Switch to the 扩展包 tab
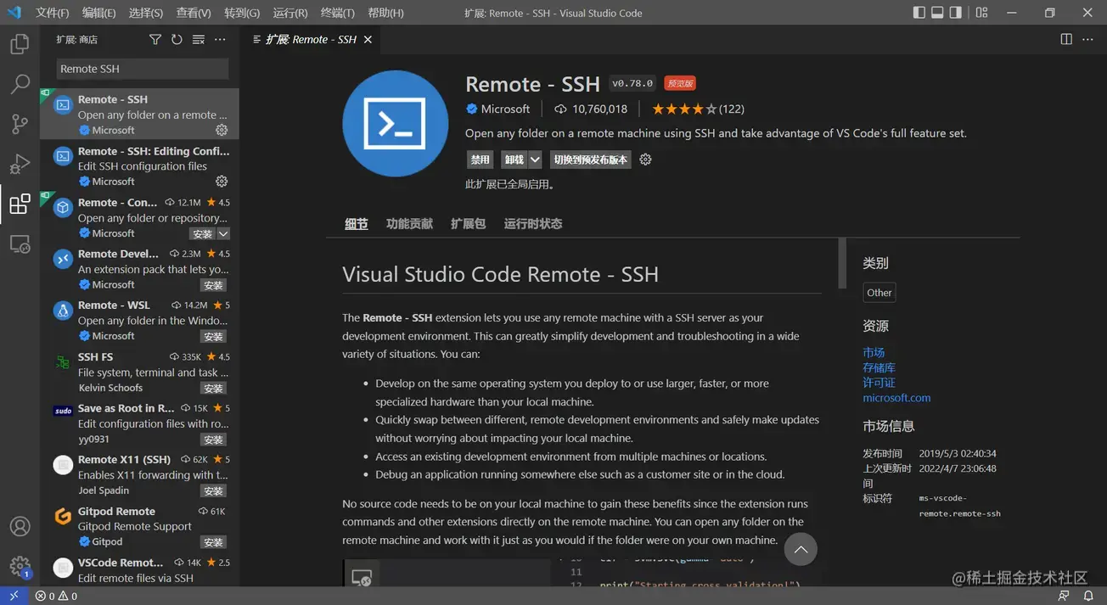 tap(468, 224)
